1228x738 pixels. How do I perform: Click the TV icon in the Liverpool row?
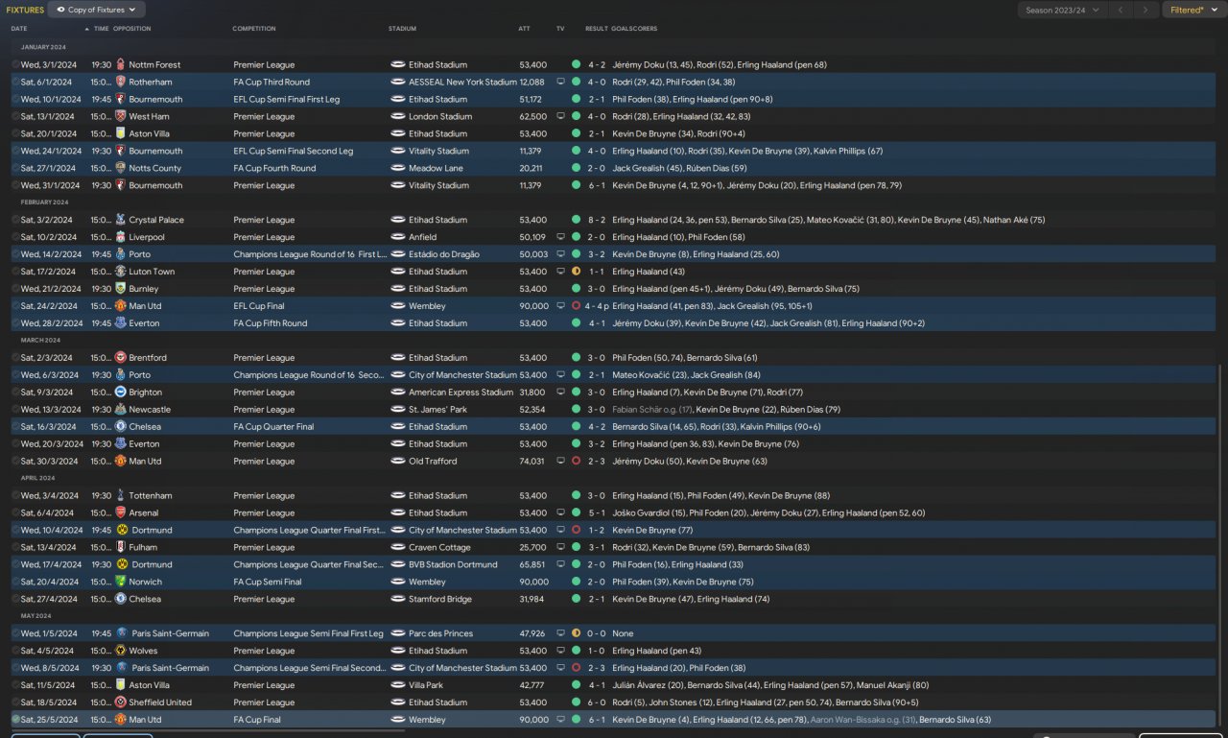click(x=560, y=237)
